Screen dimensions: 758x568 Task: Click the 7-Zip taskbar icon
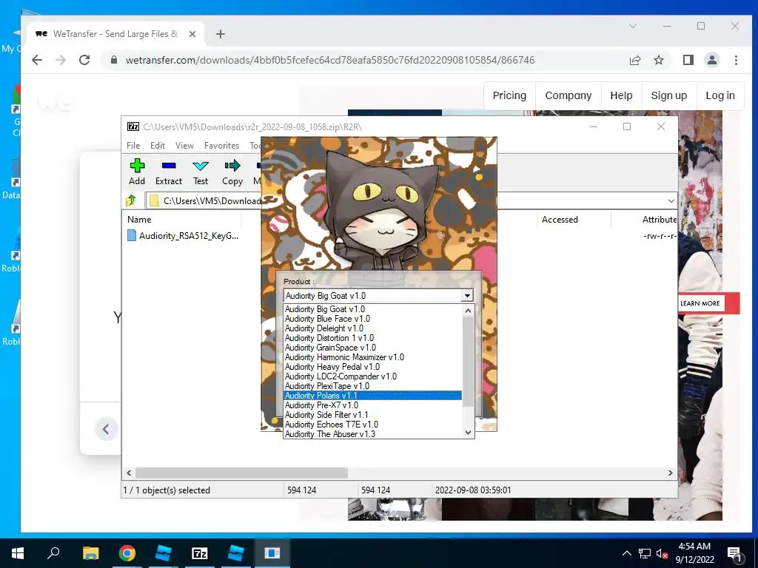coord(200,553)
